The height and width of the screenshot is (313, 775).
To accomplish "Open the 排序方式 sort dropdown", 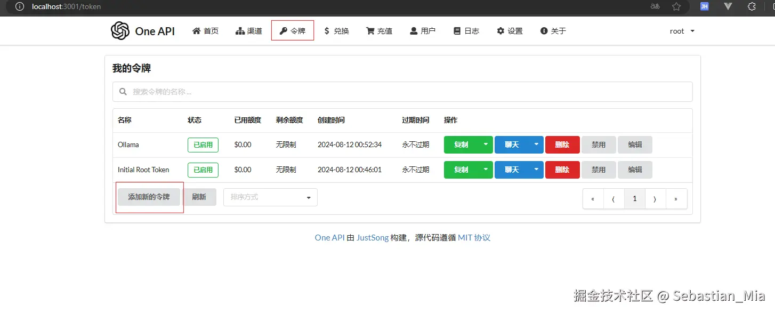I will [x=270, y=197].
